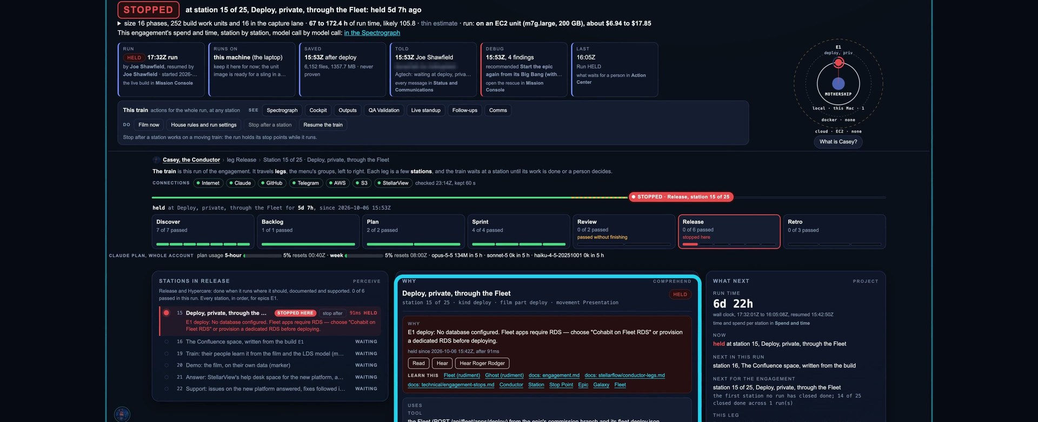Viewport: 1038px width, 422px height.
Task: Open the QA Validation view
Action: [384, 110]
